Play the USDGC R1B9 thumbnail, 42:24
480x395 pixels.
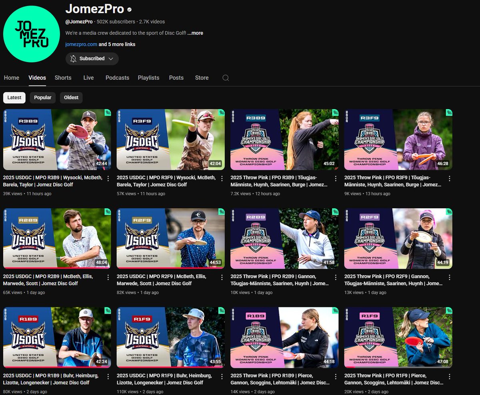57,337
